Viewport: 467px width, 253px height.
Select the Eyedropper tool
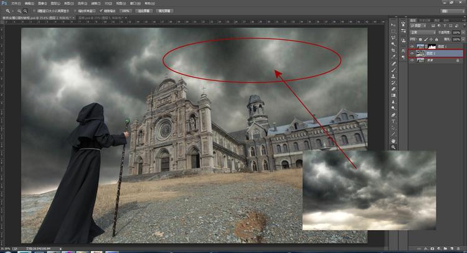[394, 57]
